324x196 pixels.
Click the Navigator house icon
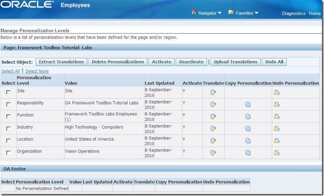tap(193, 12)
